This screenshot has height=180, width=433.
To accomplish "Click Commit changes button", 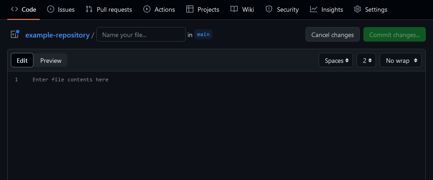I will [394, 34].
